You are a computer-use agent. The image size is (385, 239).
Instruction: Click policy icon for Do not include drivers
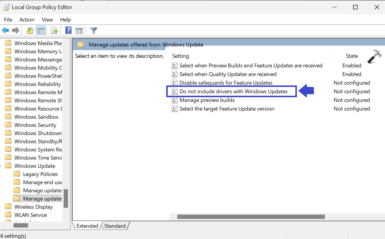pyautogui.click(x=175, y=91)
